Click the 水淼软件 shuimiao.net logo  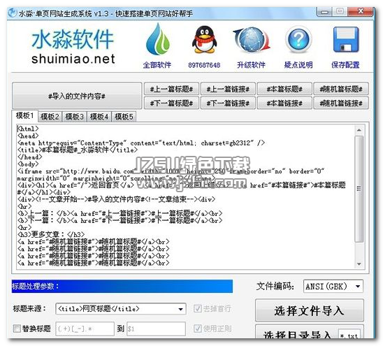[x=73, y=46]
